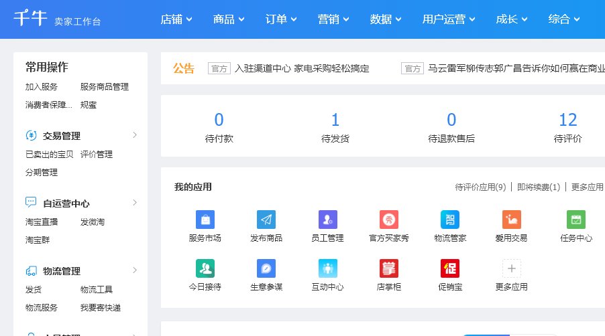
Task: Open the 商品 dropdown menu
Action: (x=229, y=19)
